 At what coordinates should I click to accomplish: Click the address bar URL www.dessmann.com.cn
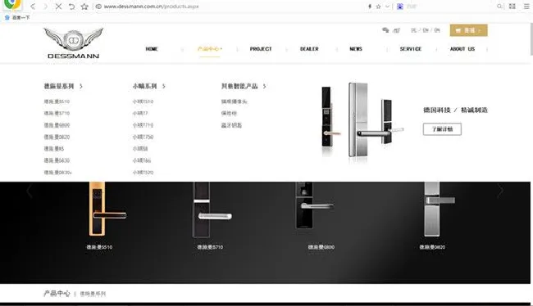(151, 6)
